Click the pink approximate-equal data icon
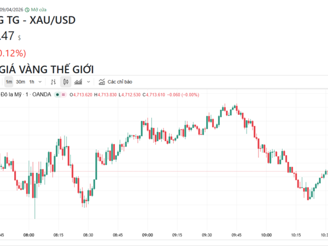The image size is (328, 246). [63, 95]
